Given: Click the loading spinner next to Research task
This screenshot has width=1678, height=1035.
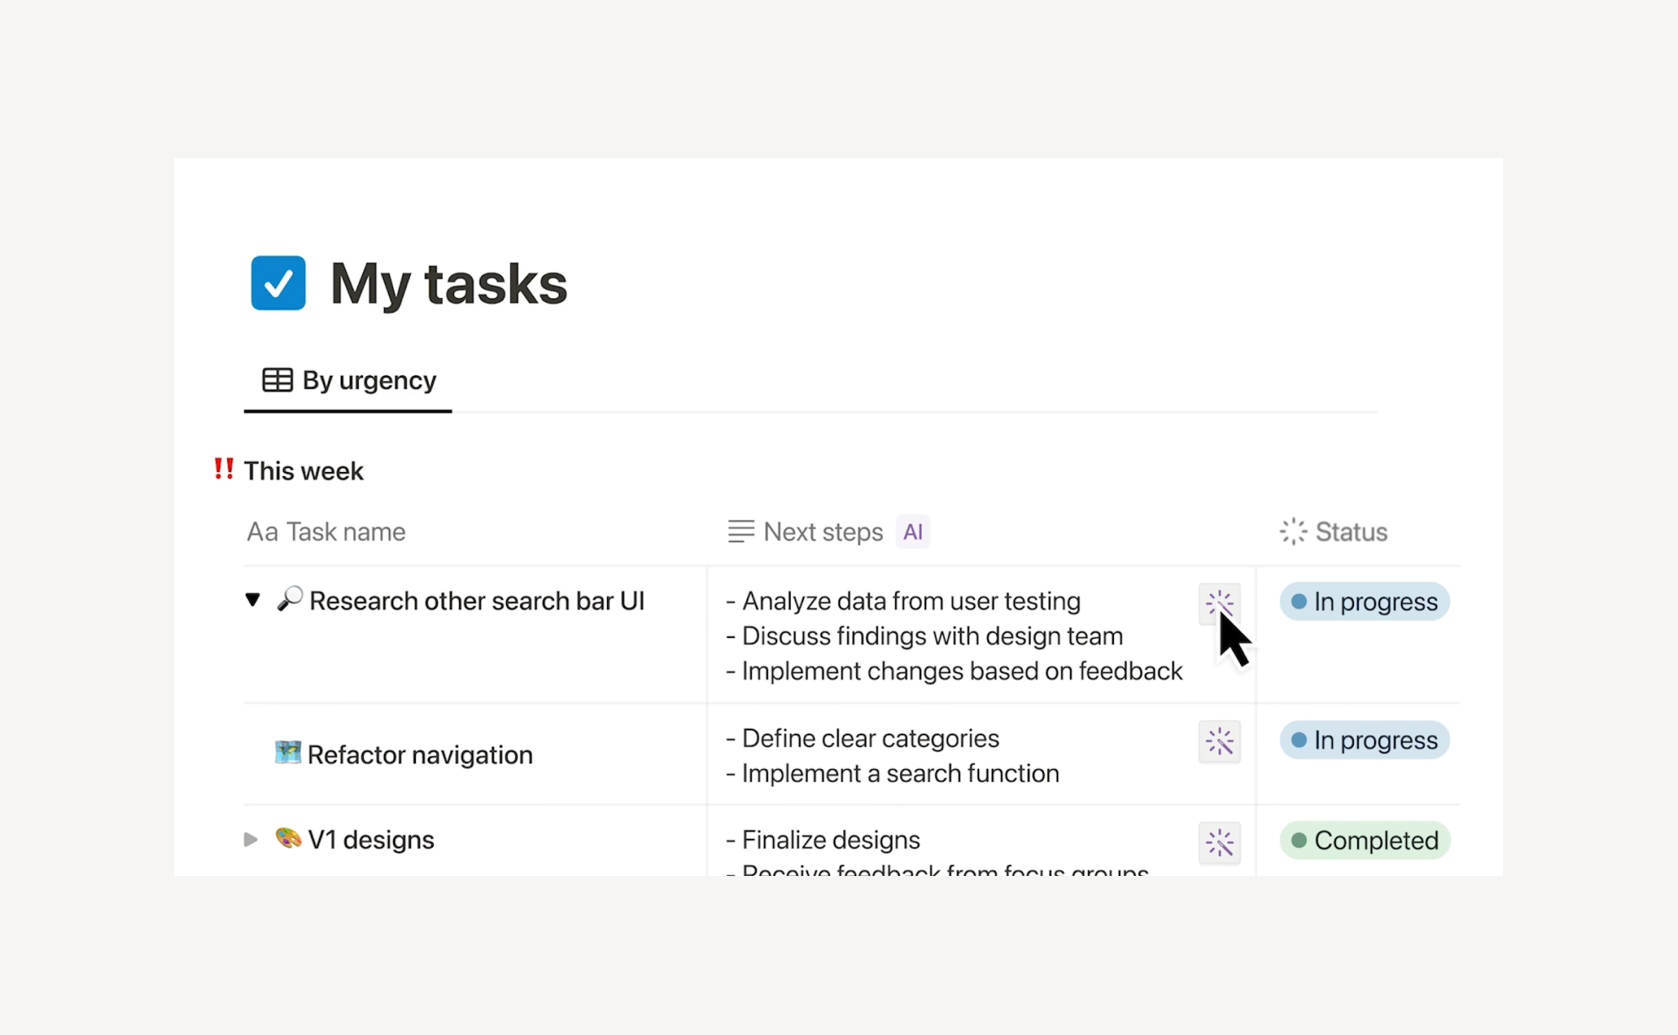Looking at the screenshot, I should [x=1219, y=602].
